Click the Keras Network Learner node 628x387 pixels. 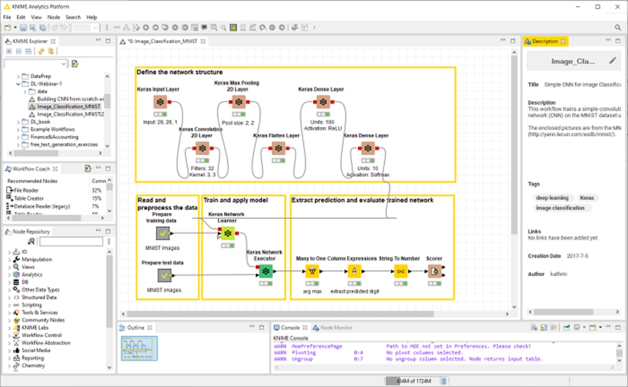click(228, 234)
